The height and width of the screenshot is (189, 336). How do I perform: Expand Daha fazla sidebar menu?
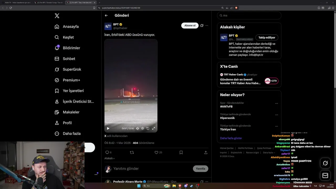[67, 134]
